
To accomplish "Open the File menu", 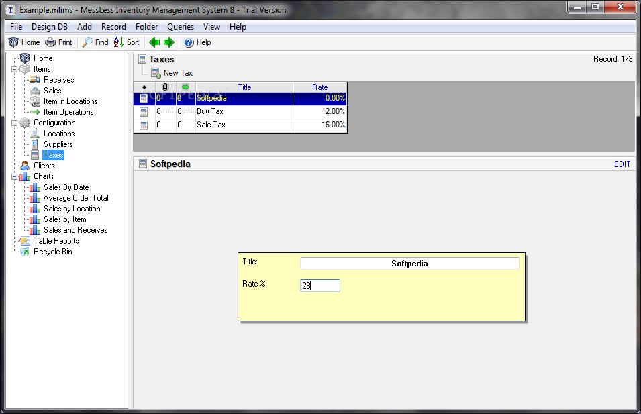I will (16, 27).
